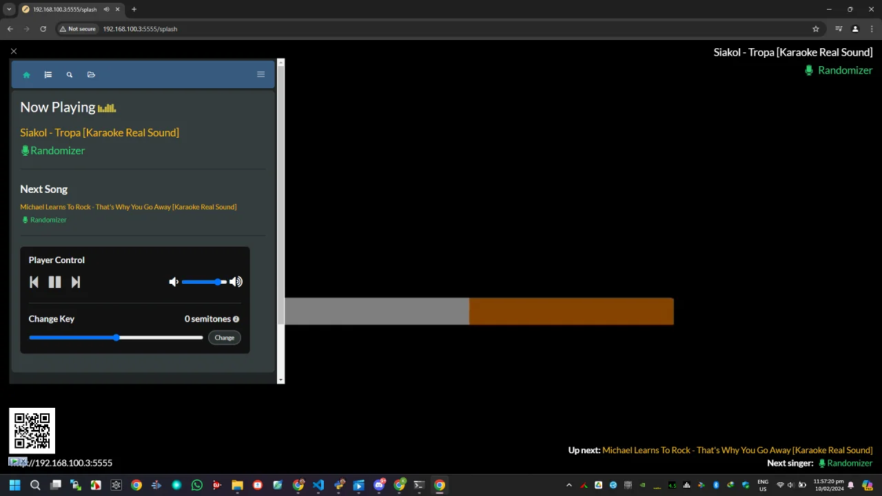Click the Bluetooth tray icon
This screenshot has width=882, height=496.
(716, 485)
